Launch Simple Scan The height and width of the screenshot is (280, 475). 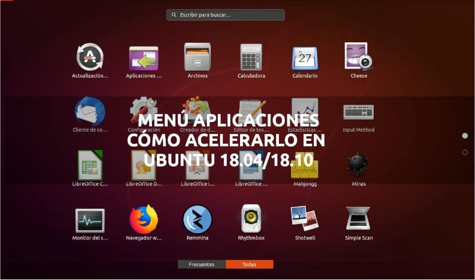358,219
